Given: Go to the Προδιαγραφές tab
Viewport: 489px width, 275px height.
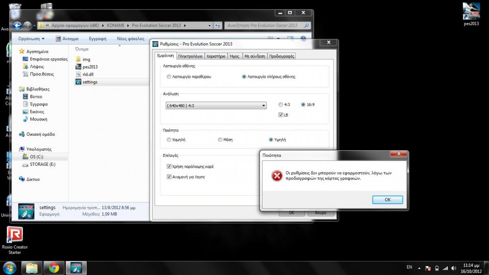Looking at the screenshot, I should tap(282, 56).
